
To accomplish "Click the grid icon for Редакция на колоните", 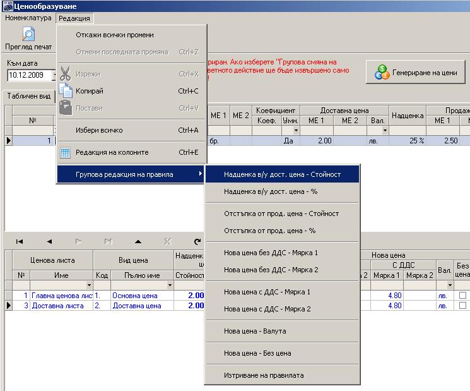I will tap(65, 152).
